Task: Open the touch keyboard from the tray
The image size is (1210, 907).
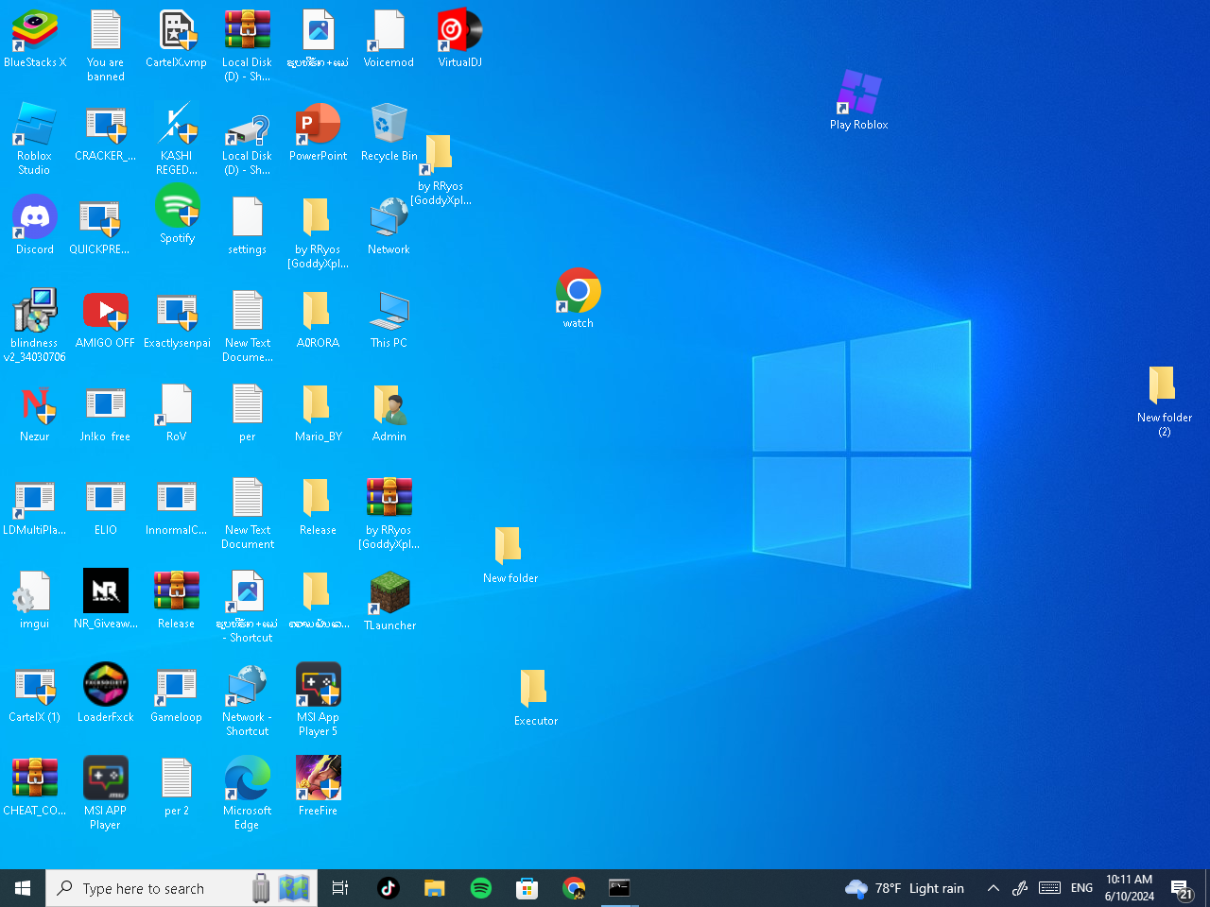Action: pos(1049,888)
